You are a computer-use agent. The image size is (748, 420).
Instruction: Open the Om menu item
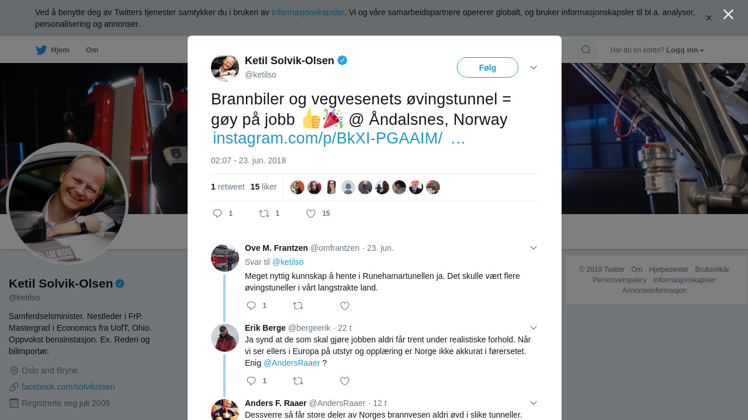pyautogui.click(x=92, y=50)
